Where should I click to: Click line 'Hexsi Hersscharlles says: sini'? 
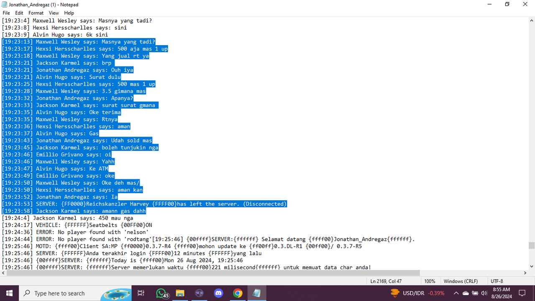(64, 28)
